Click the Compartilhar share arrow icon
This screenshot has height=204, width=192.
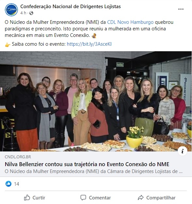click(x=140, y=197)
